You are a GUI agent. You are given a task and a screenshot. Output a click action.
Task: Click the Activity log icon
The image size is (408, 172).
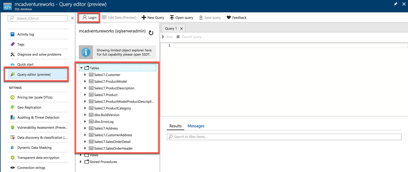click(x=12, y=34)
